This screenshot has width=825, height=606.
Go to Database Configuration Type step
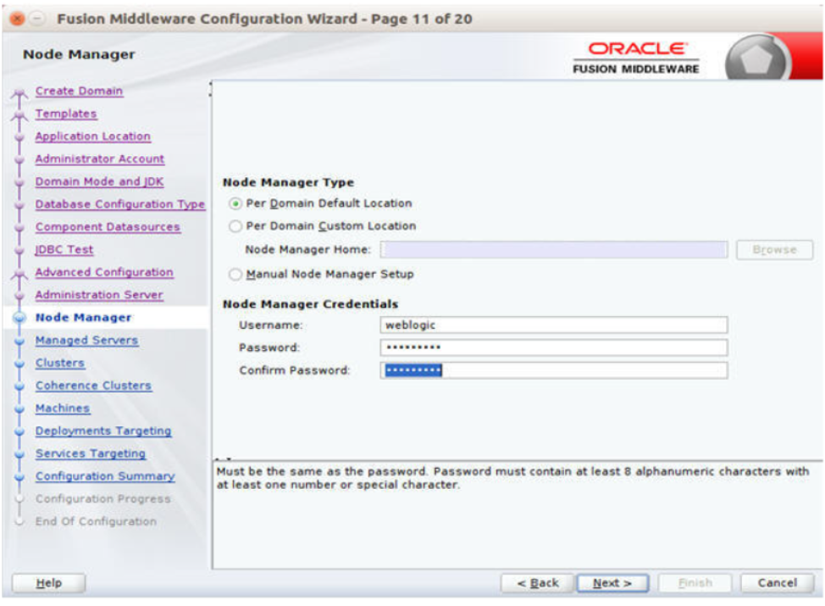pos(120,203)
